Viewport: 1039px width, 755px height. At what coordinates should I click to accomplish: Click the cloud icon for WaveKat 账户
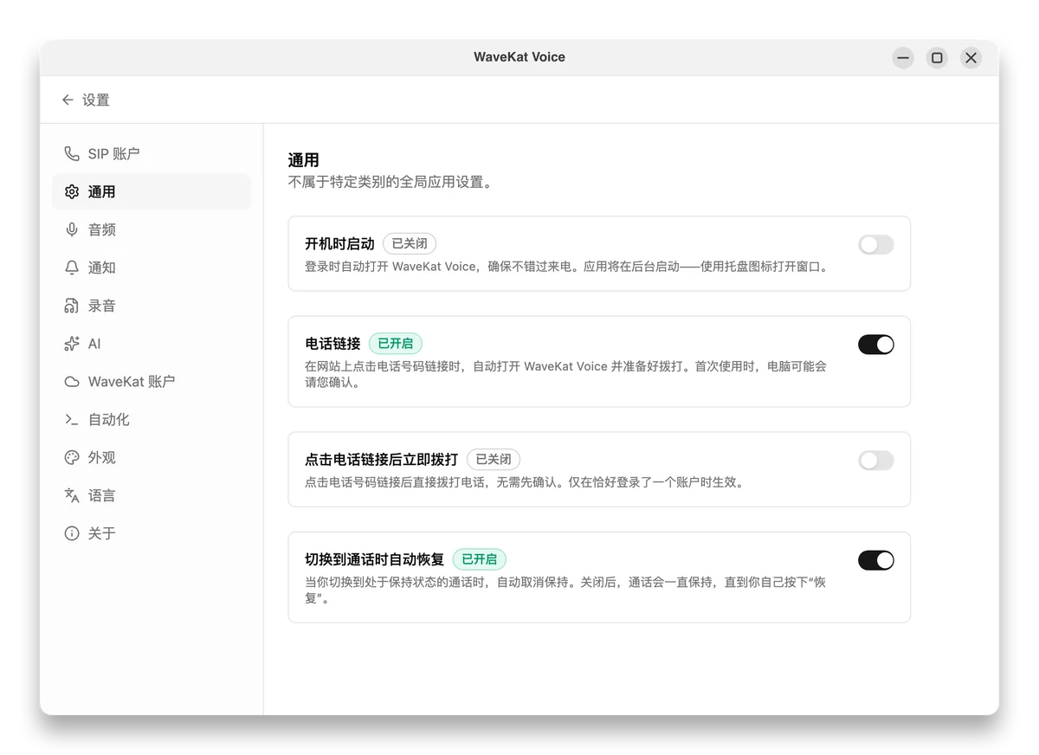click(72, 382)
